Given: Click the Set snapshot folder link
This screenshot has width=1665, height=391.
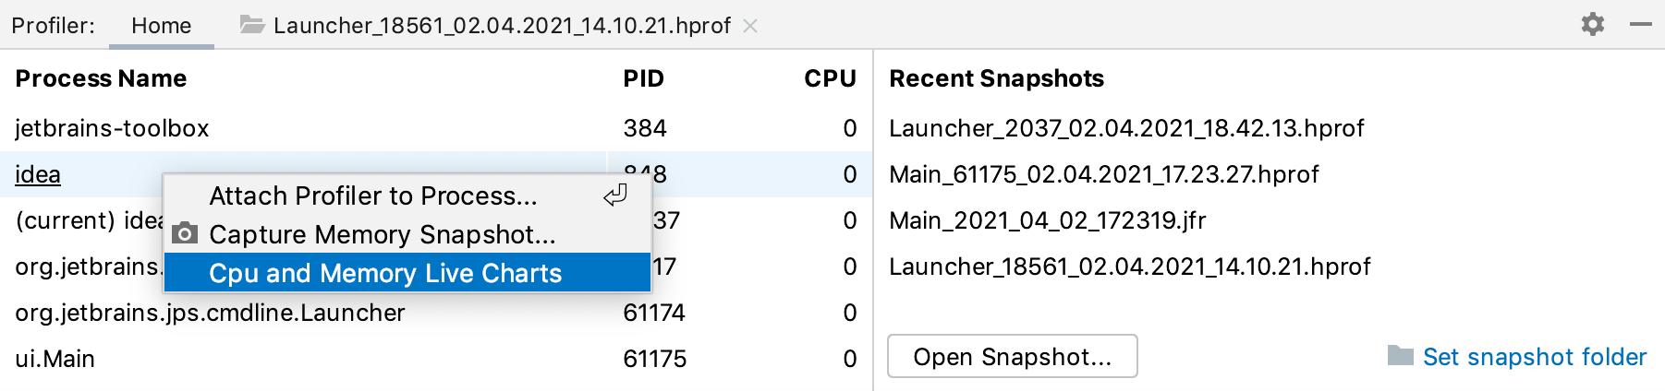Looking at the screenshot, I should click(1535, 357).
